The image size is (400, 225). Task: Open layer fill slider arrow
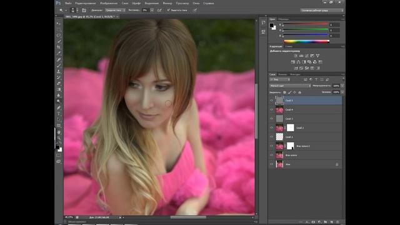tap(342, 92)
